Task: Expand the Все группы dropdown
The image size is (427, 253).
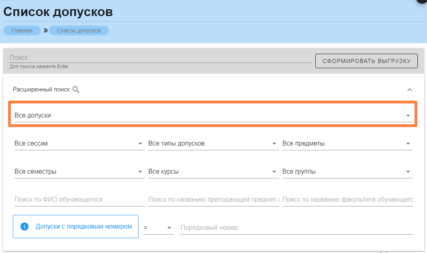Action: pos(347,172)
